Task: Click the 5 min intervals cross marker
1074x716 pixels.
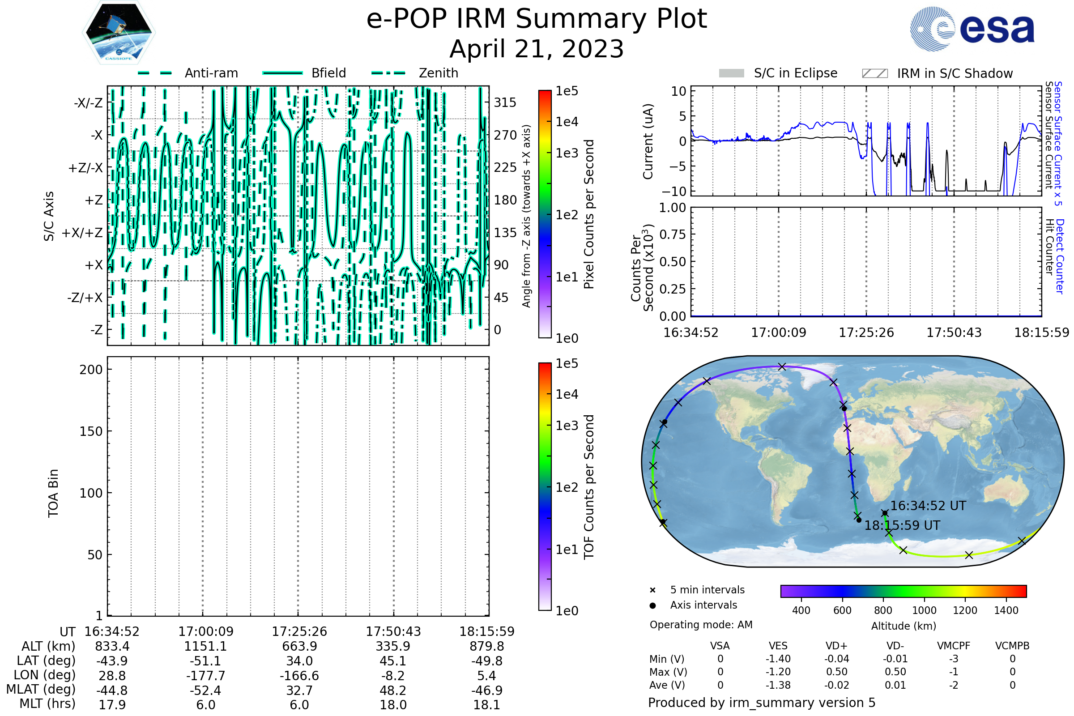Action: click(652, 590)
